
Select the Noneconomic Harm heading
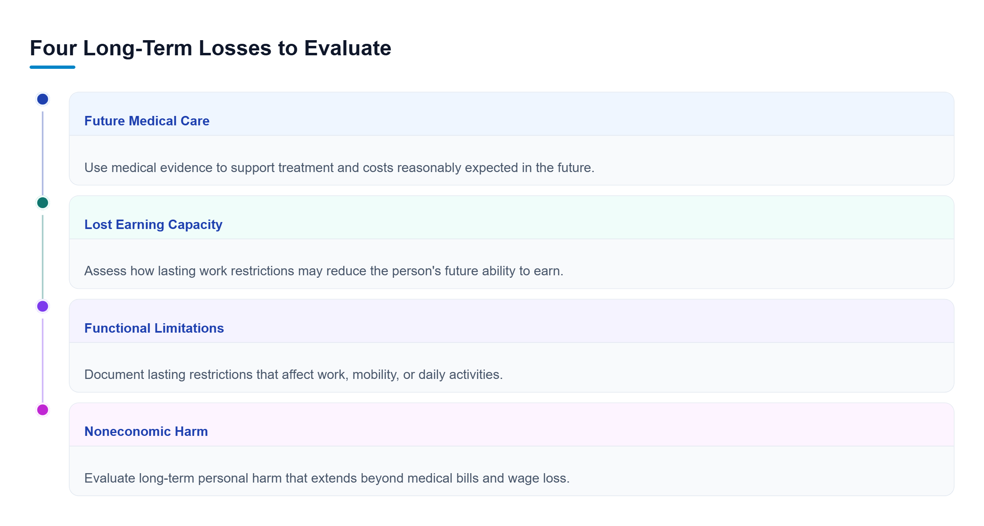click(146, 431)
